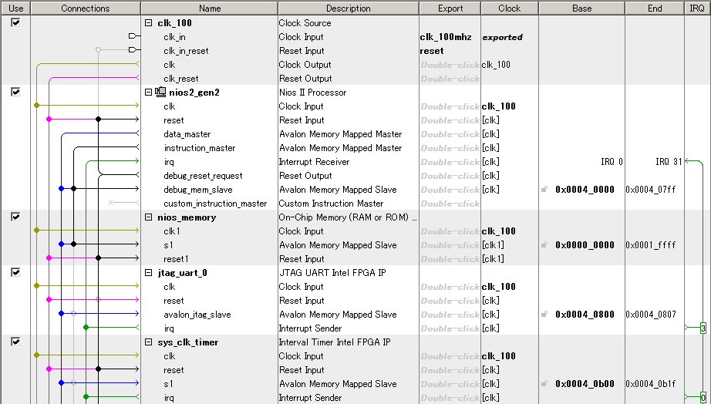
Task: Toggle the Use checkbox for jtag_uart_0
Action: coord(15,272)
